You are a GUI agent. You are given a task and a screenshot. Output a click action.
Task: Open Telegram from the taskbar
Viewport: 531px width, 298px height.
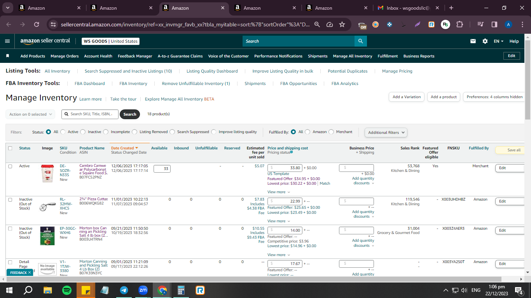(124, 290)
